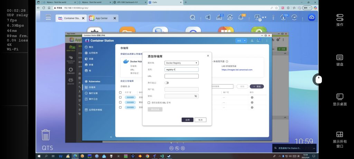The image size is (354, 159).
Task: Open Application Templates in Container Station sidebar
Action: click(x=93, y=110)
